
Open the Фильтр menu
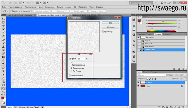coord(60,7)
